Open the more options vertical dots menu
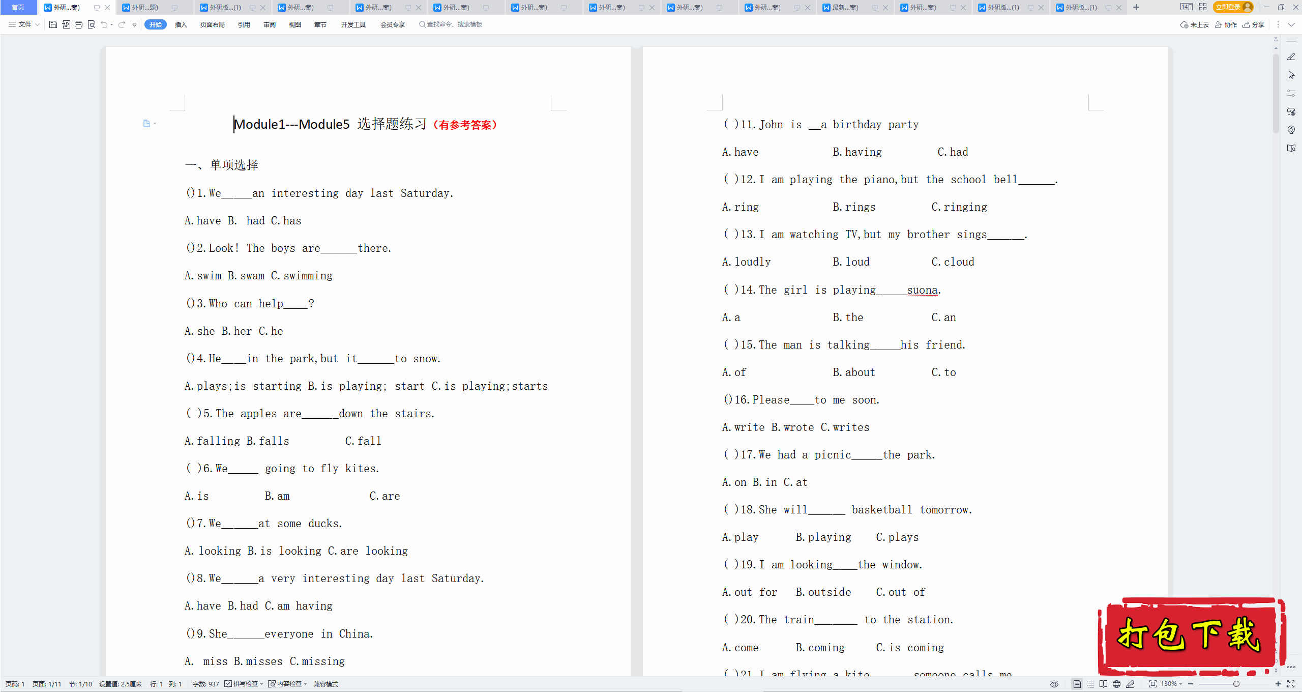The image size is (1302, 692). pyautogui.click(x=1278, y=24)
